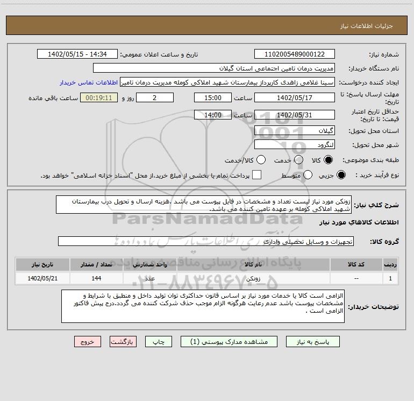Screen dimensions: 414x401
Task: Click the جزئیات اطلاعات نیاز header title
Action: 367,26
